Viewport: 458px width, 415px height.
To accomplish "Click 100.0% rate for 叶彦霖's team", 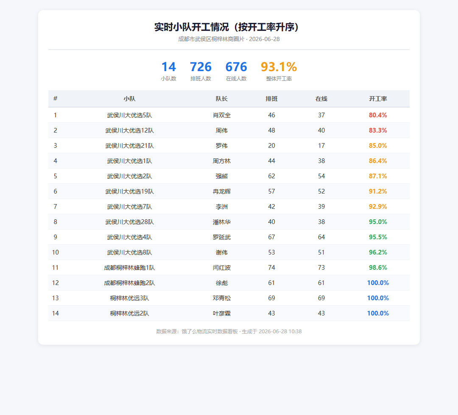I will coord(378,313).
